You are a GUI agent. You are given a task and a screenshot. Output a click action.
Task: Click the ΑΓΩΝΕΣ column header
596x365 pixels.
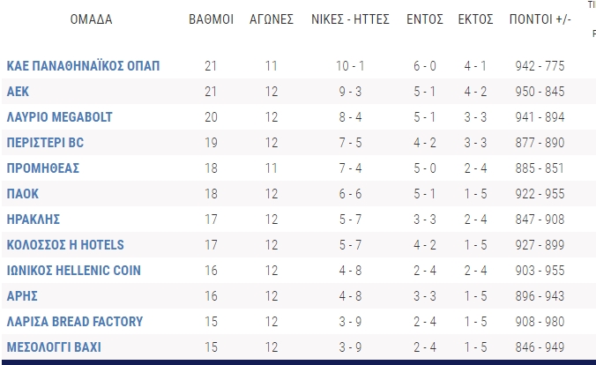pos(272,19)
